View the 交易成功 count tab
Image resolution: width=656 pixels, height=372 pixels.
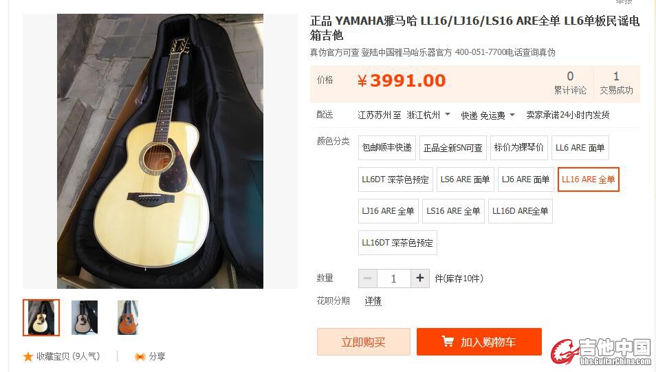[616, 83]
